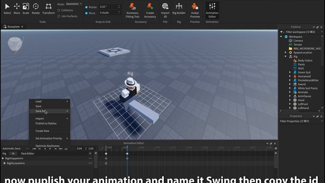The height and width of the screenshot is (183, 325).
Task: Switch to the Baseplate tab
Action: point(13,27)
